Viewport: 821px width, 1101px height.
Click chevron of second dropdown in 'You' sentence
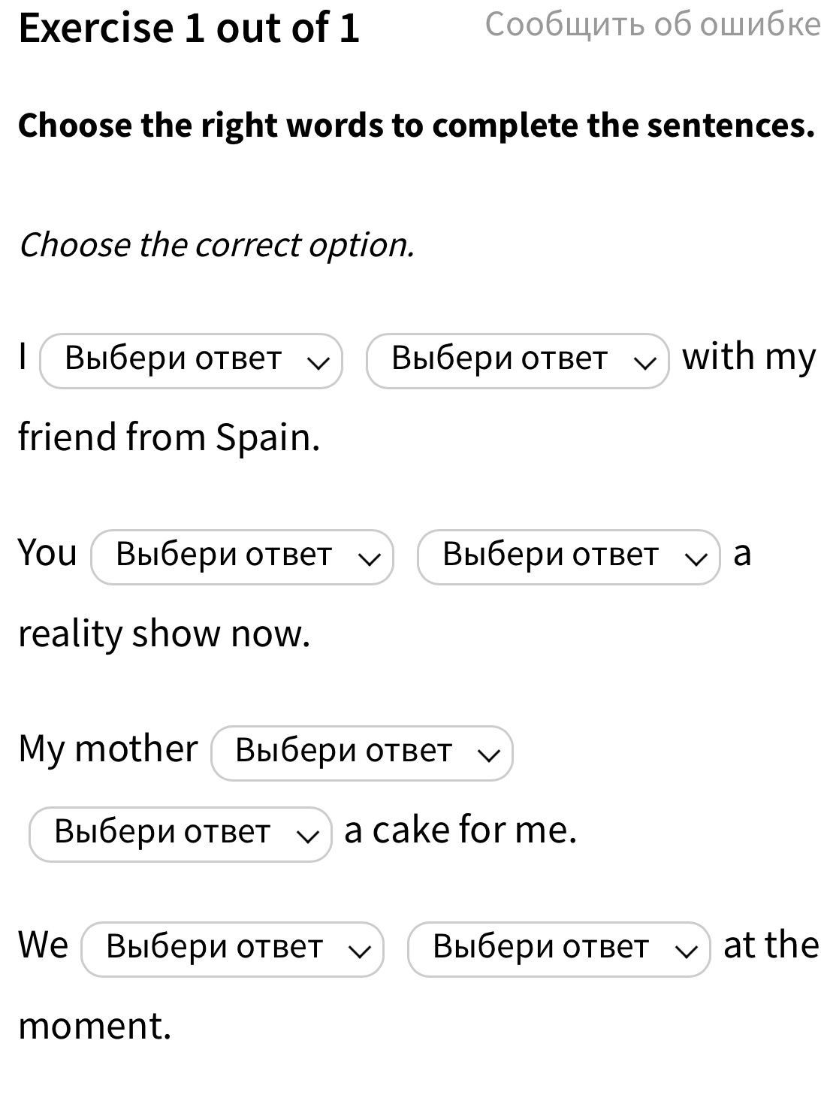tap(696, 558)
